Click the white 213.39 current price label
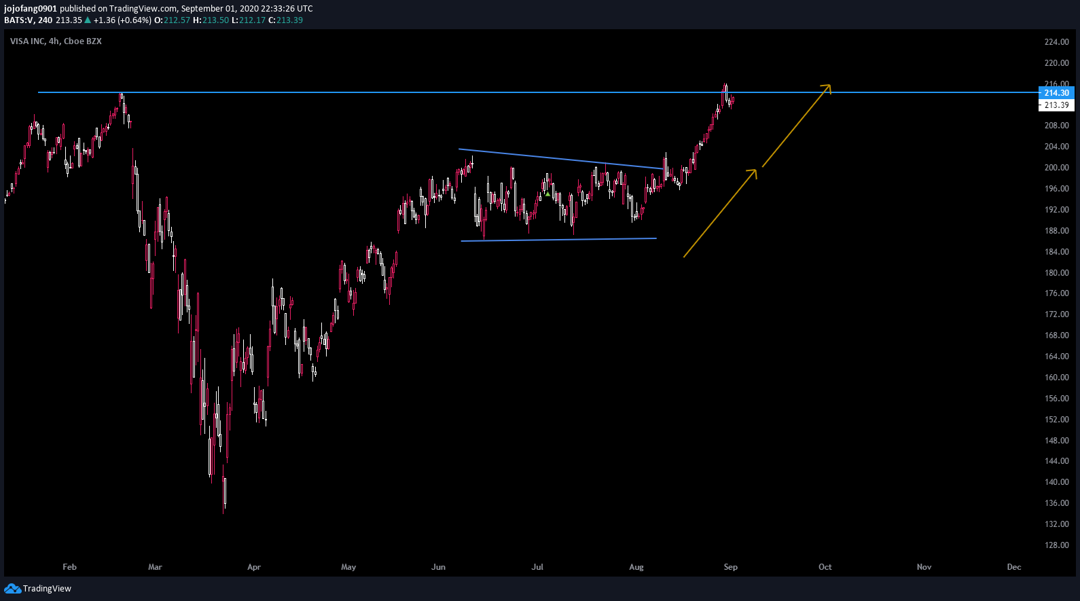The image size is (1080, 601). tap(1056, 105)
